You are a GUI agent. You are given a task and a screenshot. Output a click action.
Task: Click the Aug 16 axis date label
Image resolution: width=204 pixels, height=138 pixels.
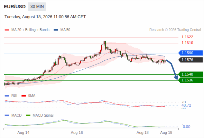point(77,132)
